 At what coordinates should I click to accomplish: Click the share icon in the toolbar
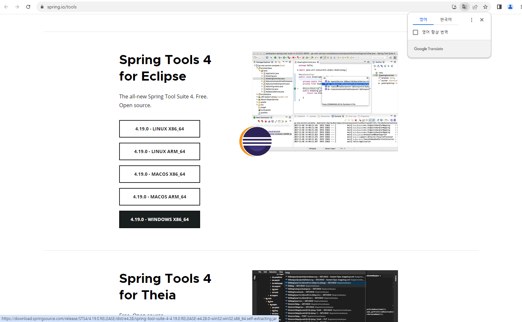coord(475,6)
